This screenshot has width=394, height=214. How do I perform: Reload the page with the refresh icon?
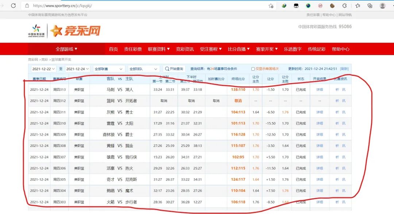pyautogui.click(x=13, y=5)
